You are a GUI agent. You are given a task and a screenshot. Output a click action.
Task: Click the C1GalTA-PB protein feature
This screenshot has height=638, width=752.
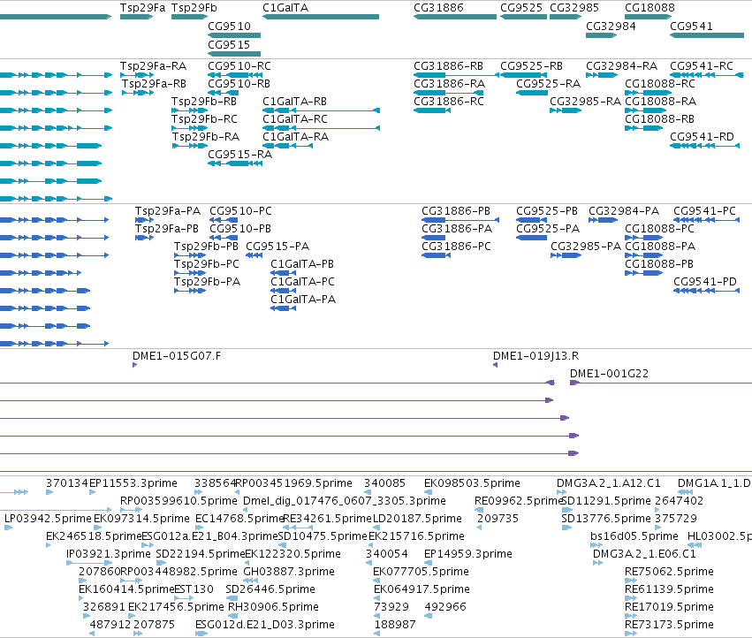pos(284,273)
